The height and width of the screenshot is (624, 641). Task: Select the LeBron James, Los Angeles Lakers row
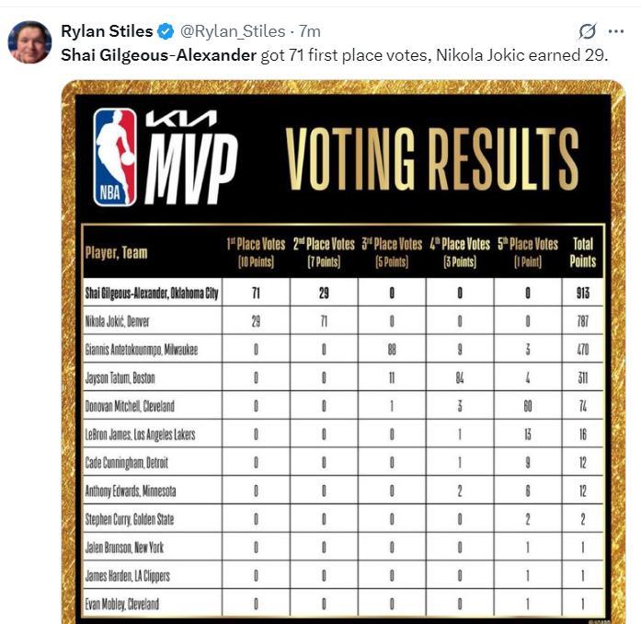click(343, 433)
